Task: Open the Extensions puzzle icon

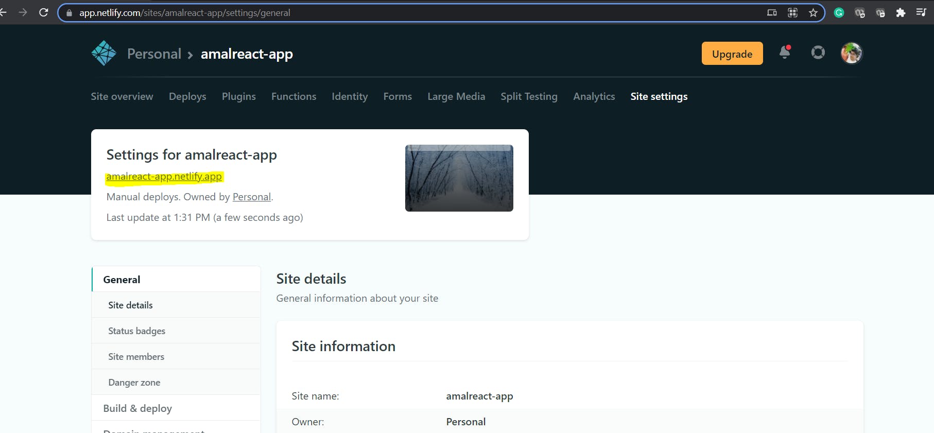Action: [x=901, y=13]
